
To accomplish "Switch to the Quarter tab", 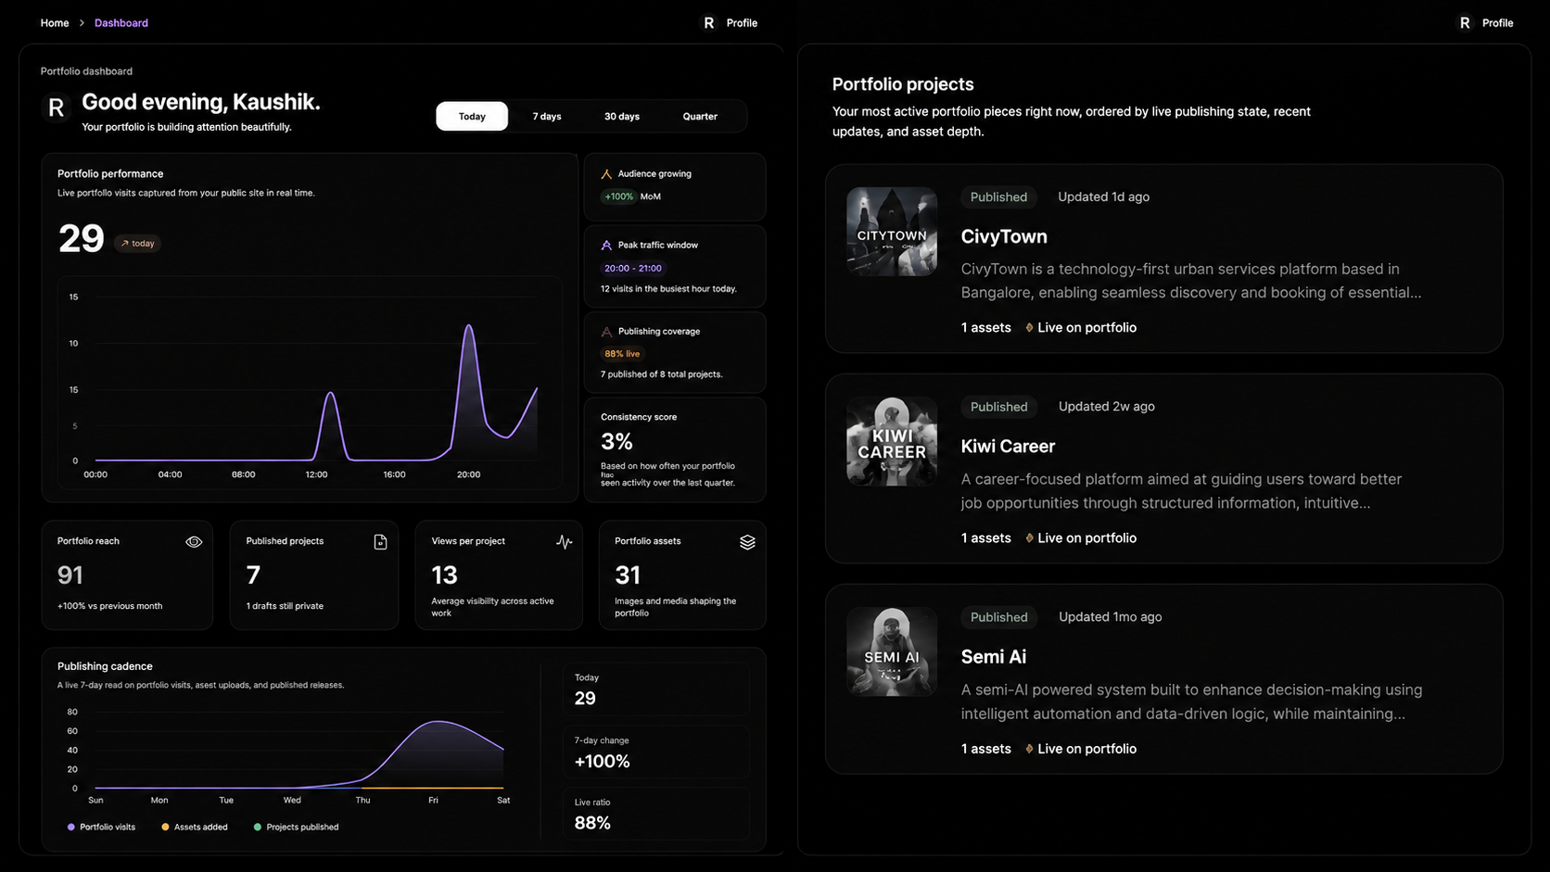I will click(x=700, y=116).
